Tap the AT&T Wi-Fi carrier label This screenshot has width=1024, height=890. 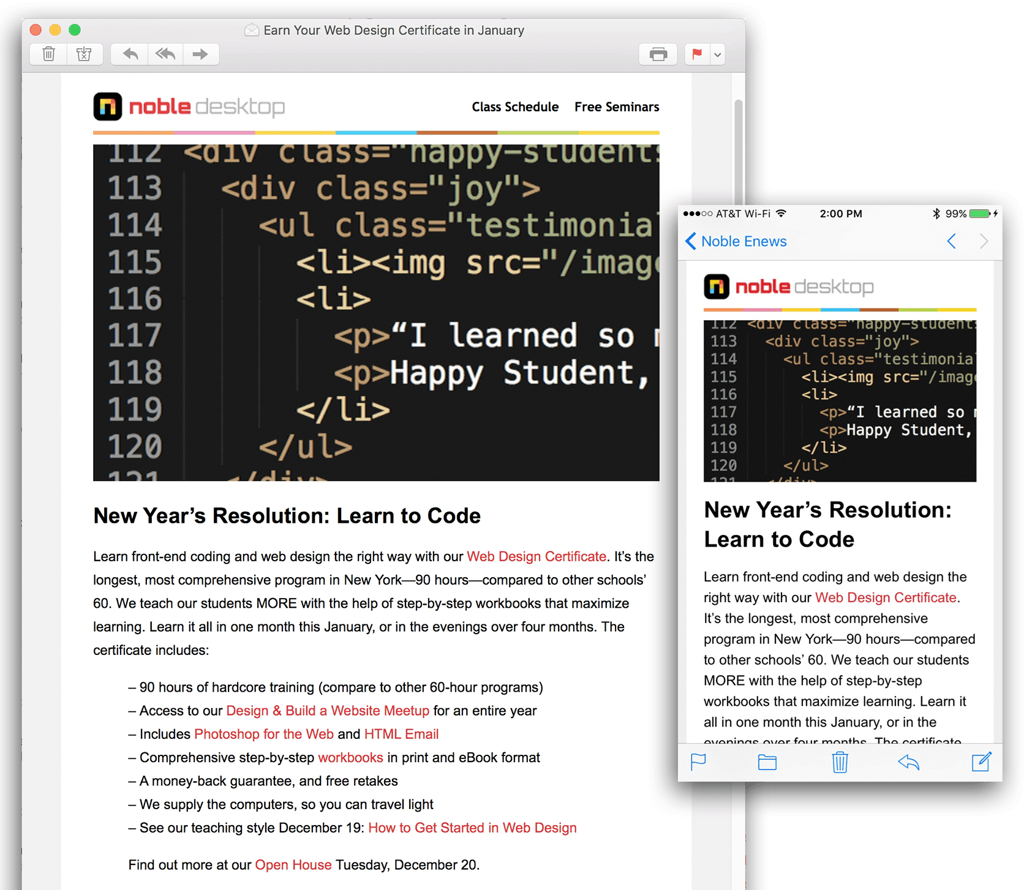point(743,214)
